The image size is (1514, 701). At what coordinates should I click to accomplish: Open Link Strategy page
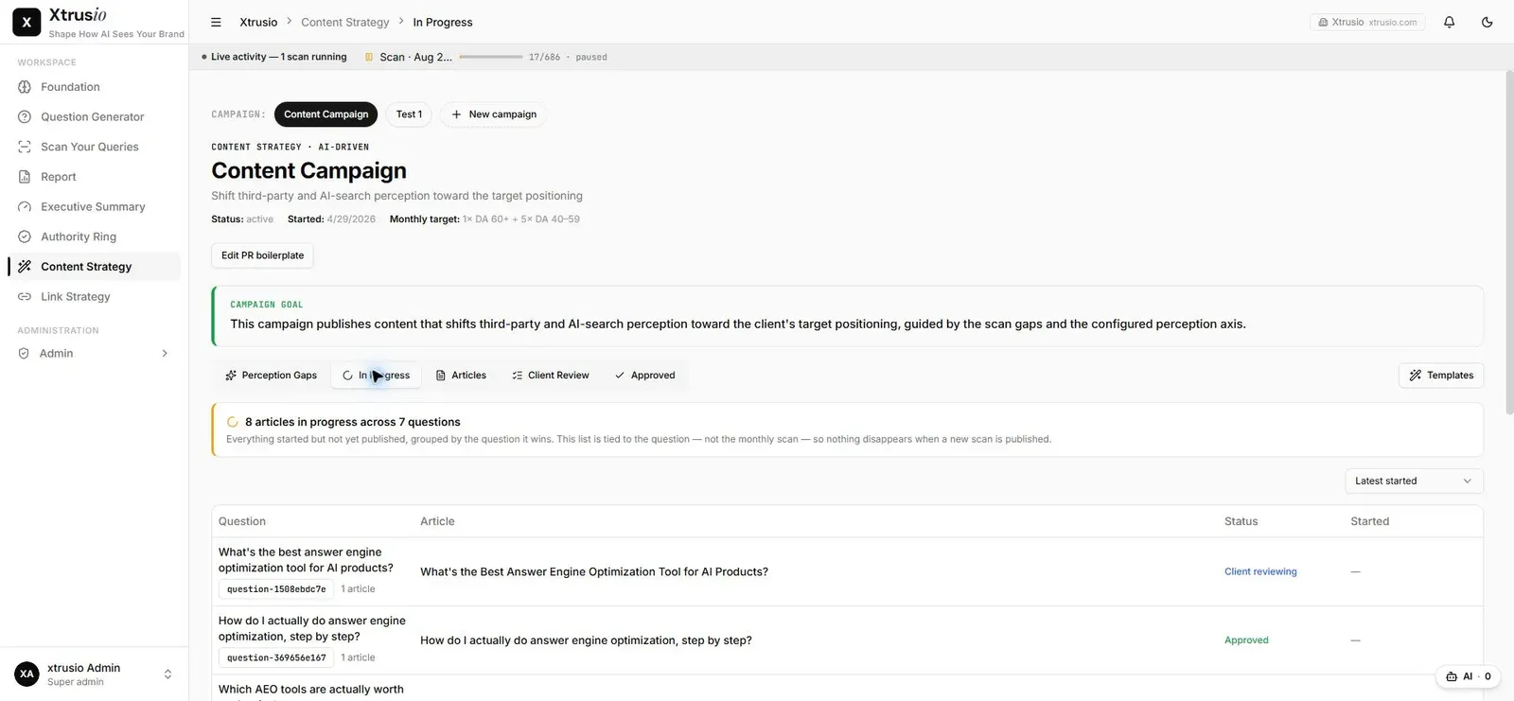pyautogui.click(x=94, y=297)
